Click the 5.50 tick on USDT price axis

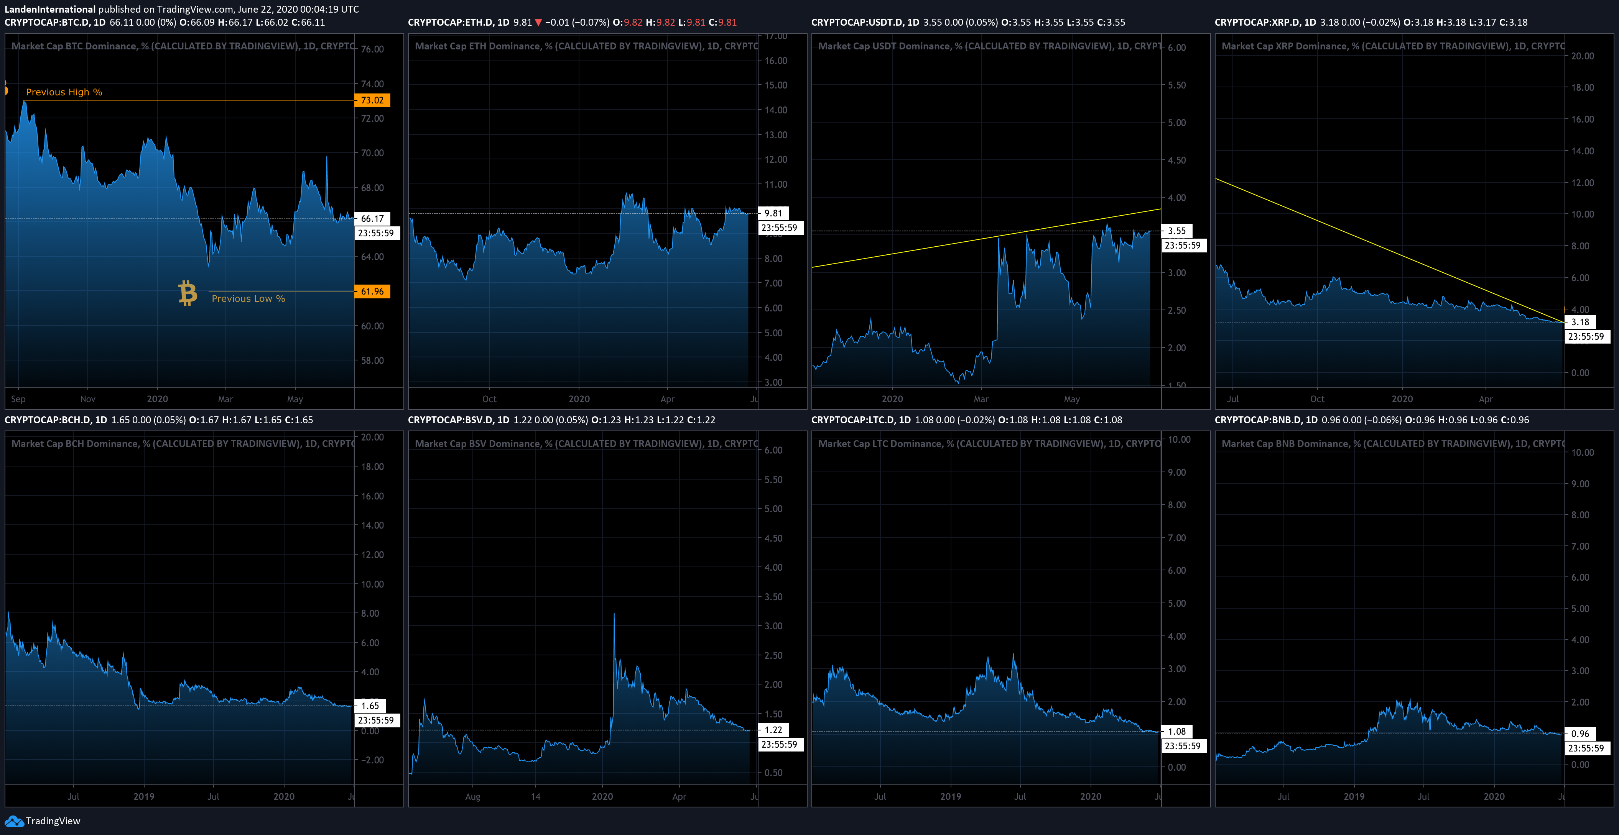point(1177,85)
